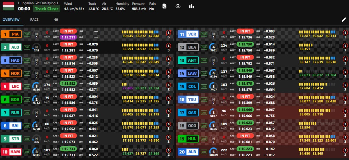Select driver LEC position 5
Image resolution: width=349 pixels, height=160 pixels.
click(x=11, y=87)
